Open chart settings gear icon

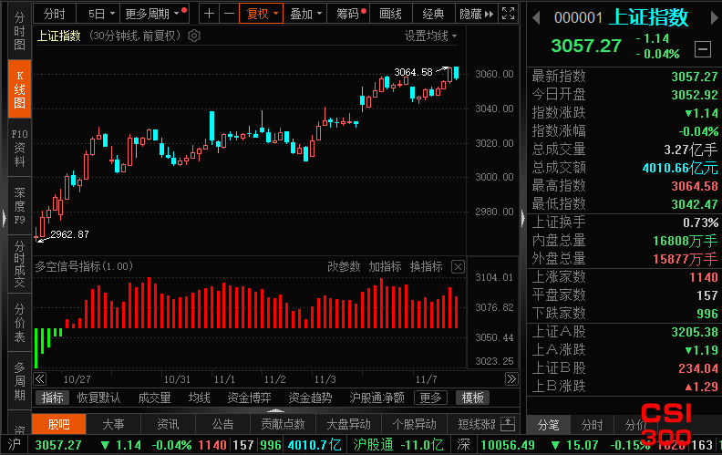194,36
